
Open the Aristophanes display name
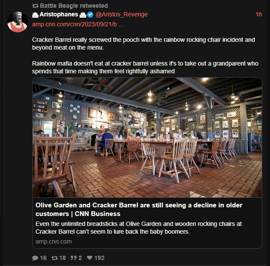click(x=59, y=15)
